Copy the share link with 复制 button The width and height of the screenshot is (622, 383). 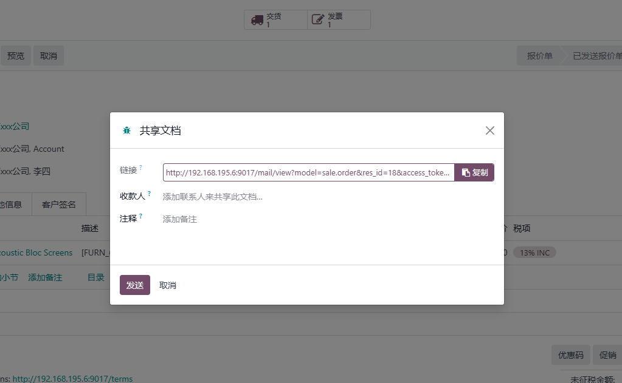click(474, 173)
